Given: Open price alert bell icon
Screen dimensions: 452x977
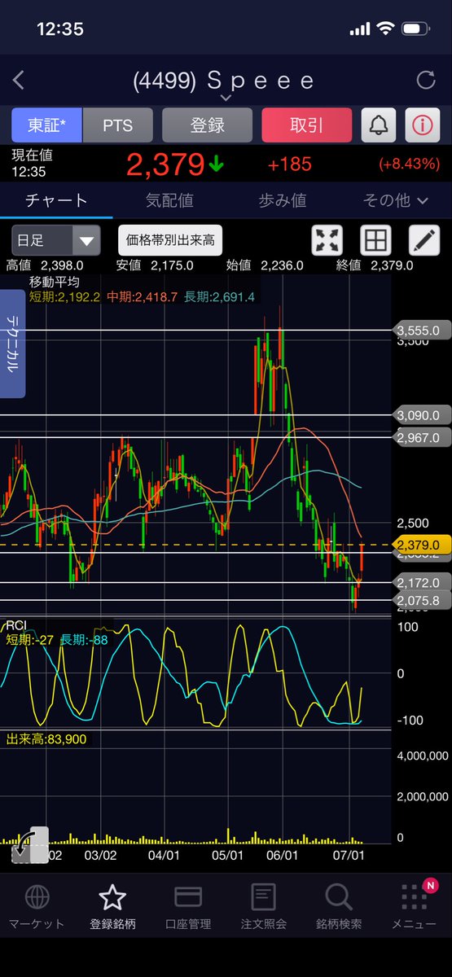Looking at the screenshot, I should point(380,125).
